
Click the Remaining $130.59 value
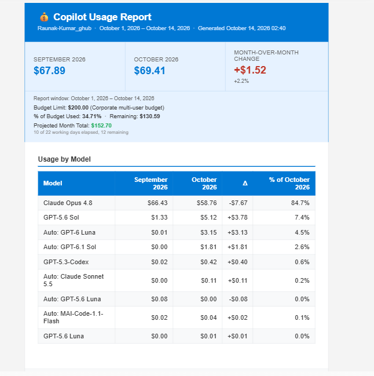click(x=150, y=116)
